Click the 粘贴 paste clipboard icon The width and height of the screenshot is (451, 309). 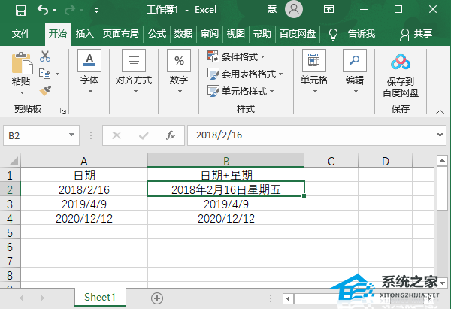click(22, 62)
